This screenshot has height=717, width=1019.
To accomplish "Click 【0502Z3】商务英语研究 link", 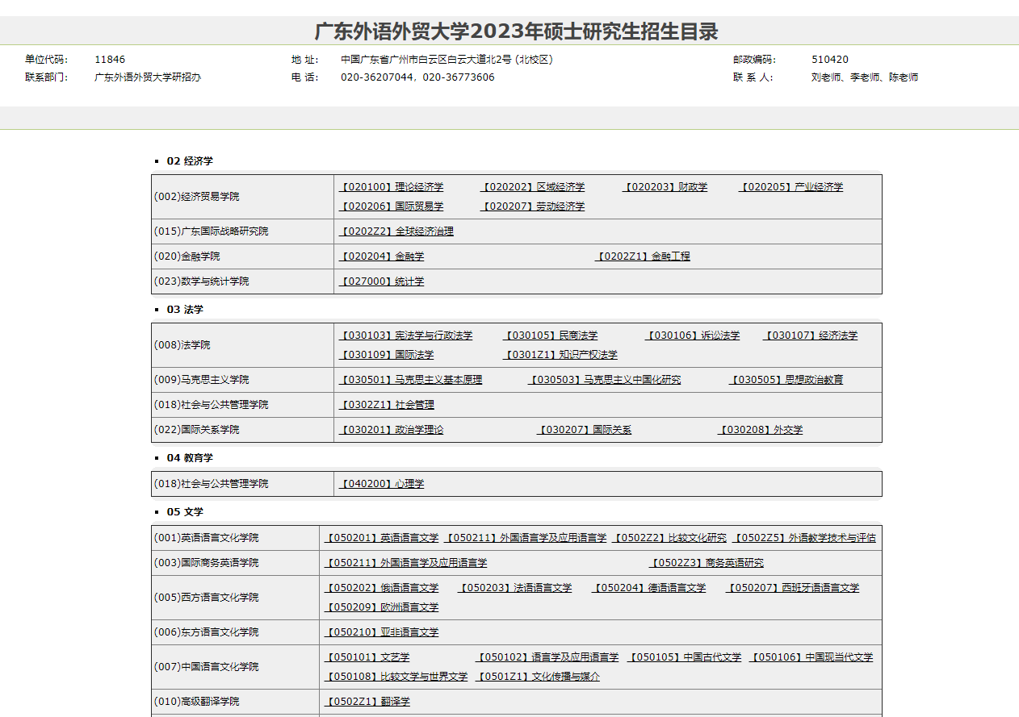I will [707, 563].
